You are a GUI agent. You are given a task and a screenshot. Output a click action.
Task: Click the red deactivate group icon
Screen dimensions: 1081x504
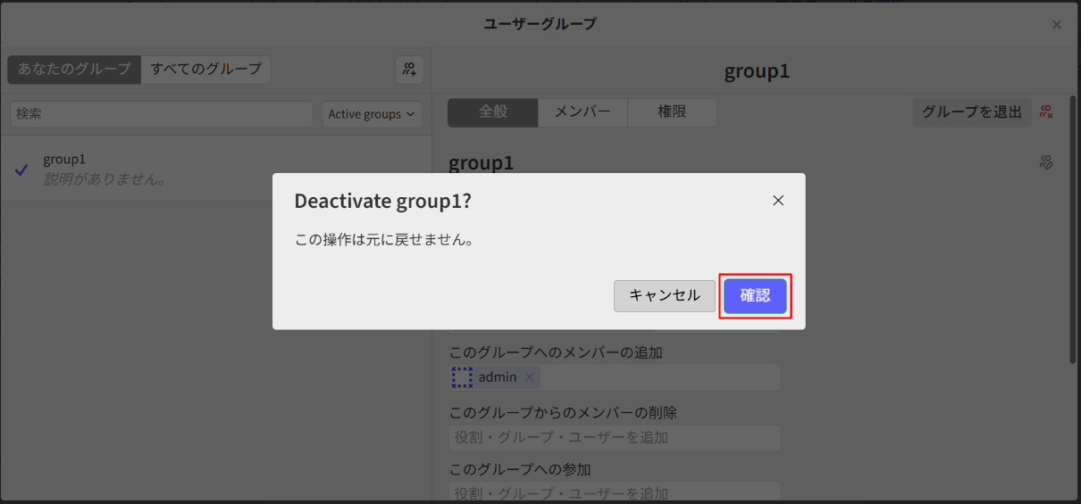(x=1047, y=112)
